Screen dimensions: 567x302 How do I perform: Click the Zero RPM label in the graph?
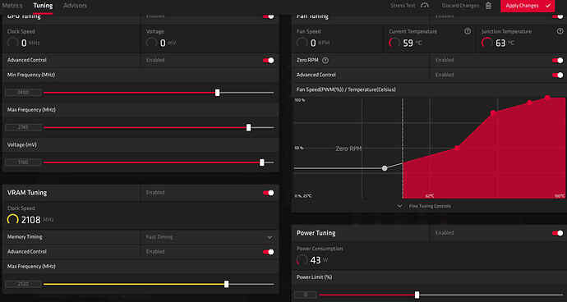[348, 149]
